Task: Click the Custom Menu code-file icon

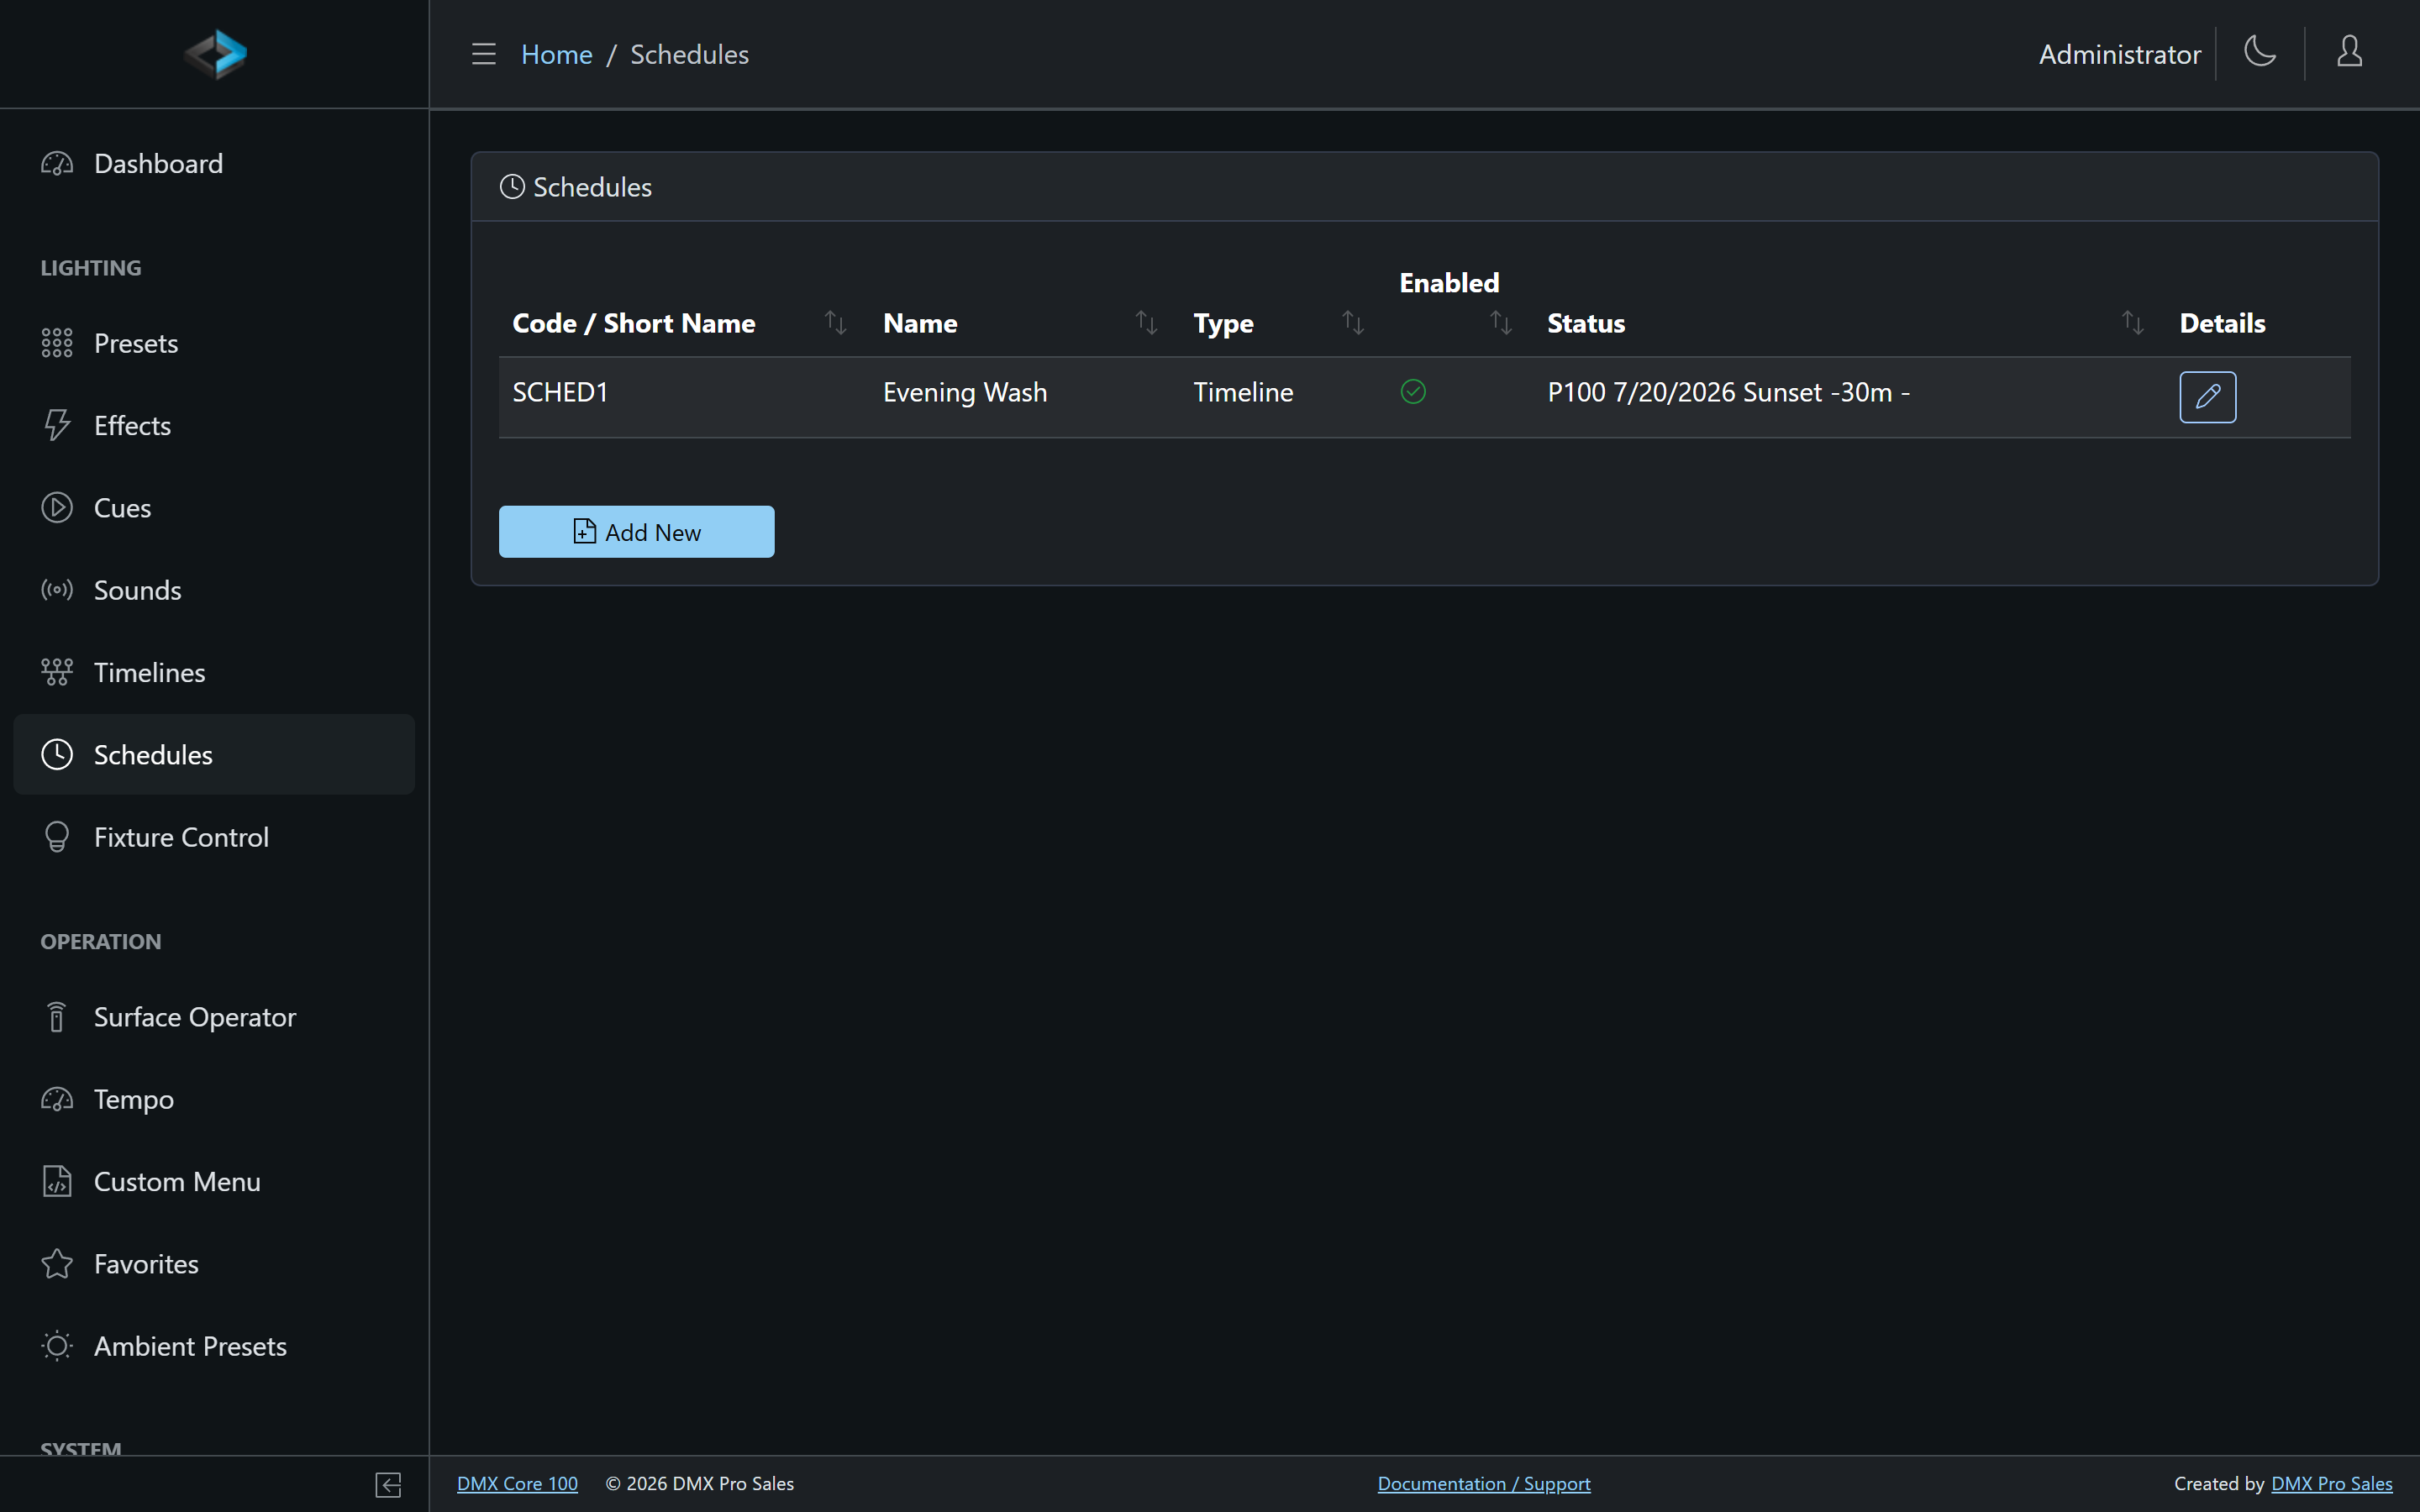Action: coord(57,1181)
